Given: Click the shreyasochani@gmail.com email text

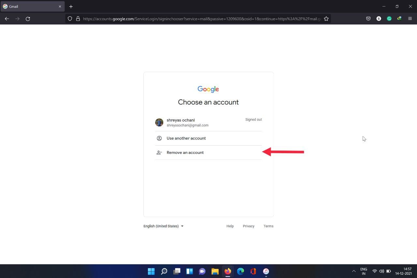Looking at the screenshot, I should [x=187, y=125].
